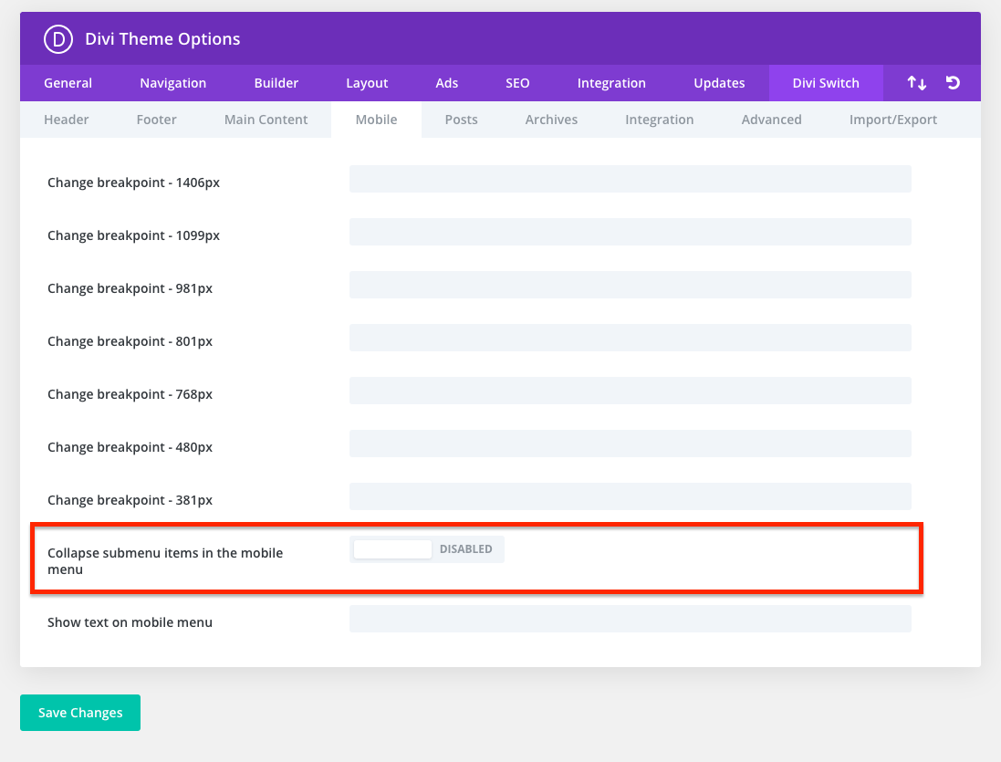The image size is (1001, 762).
Task: Open the SEO tab
Action: (517, 83)
